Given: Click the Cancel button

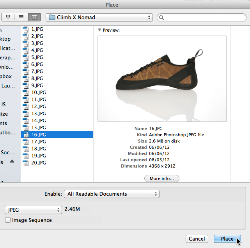Looking at the screenshot, I should pyautogui.click(x=197, y=239).
